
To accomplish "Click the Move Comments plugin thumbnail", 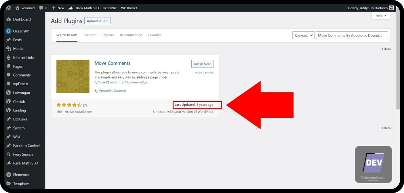I will tap(73, 76).
